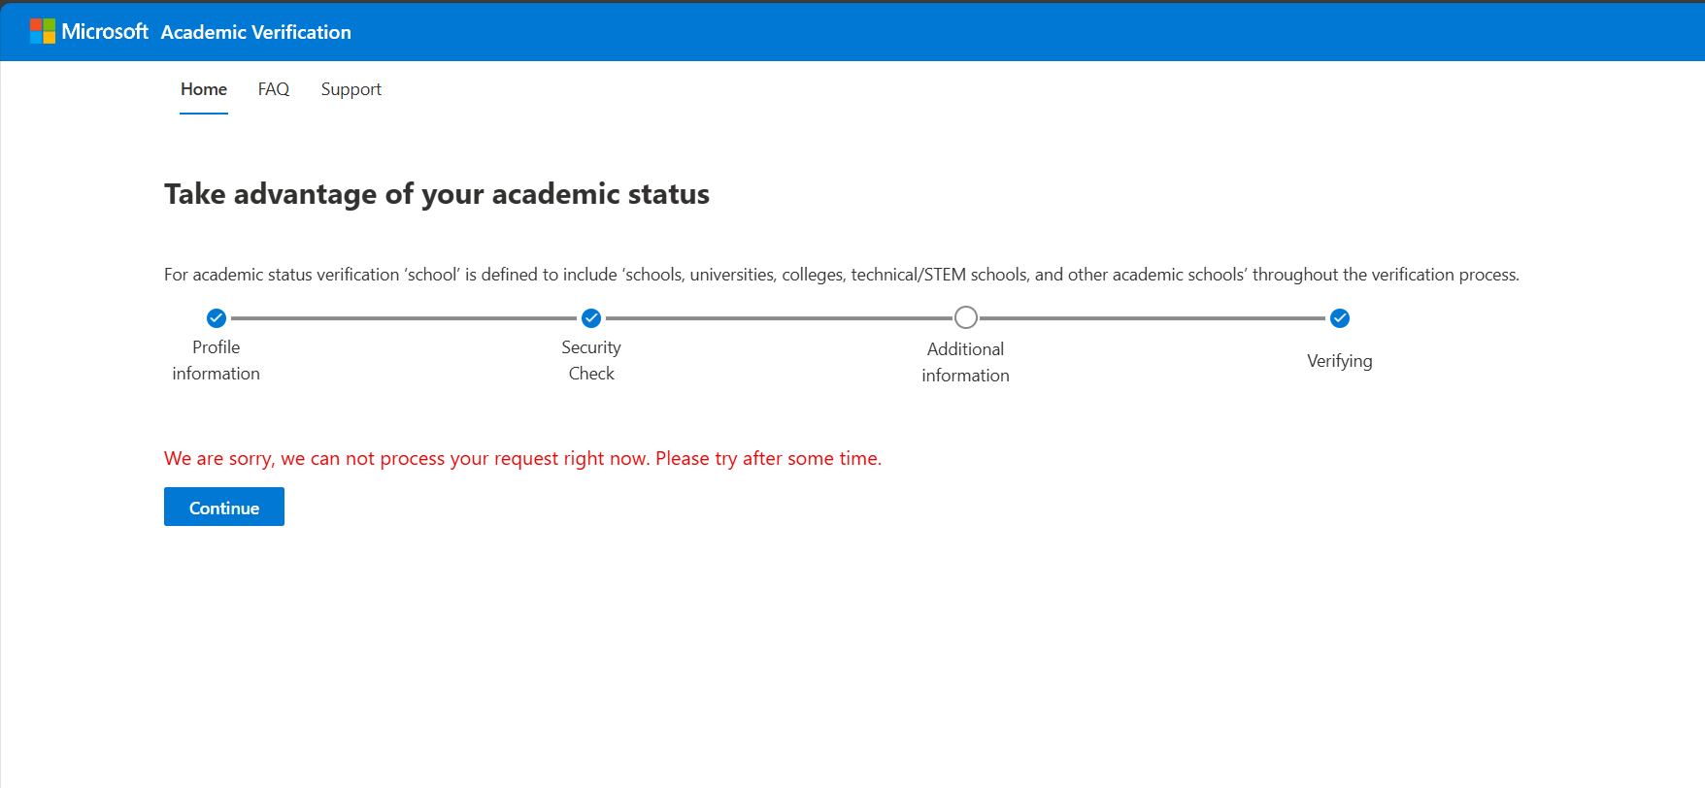Image resolution: width=1705 pixels, height=788 pixels.
Task: Click the Microsoft logo icon
Action: [x=43, y=31]
